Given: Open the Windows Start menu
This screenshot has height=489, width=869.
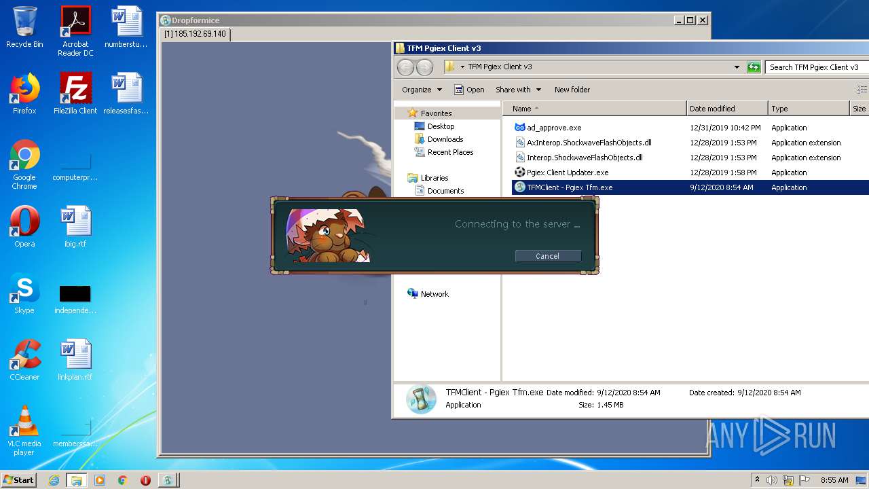Looking at the screenshot, I should tap(19, 480).
